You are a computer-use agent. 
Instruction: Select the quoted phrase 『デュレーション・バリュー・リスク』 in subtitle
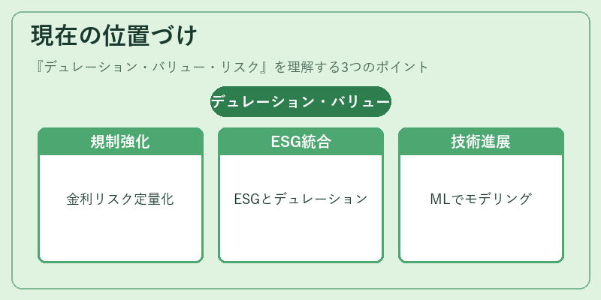(x=153, y=67)
